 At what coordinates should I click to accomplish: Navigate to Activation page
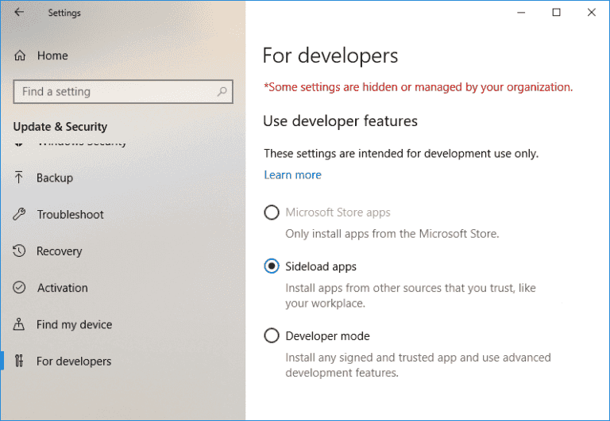[x=63, y=288]
